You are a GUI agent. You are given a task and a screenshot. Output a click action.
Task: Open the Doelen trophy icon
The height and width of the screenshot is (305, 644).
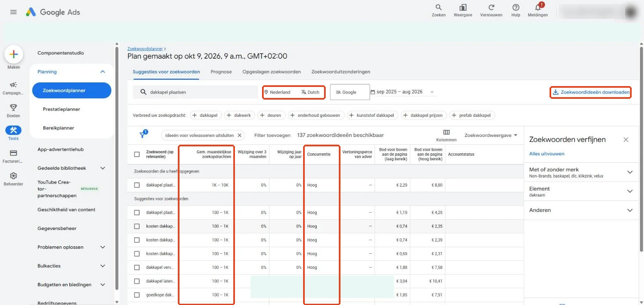(14, 107)
